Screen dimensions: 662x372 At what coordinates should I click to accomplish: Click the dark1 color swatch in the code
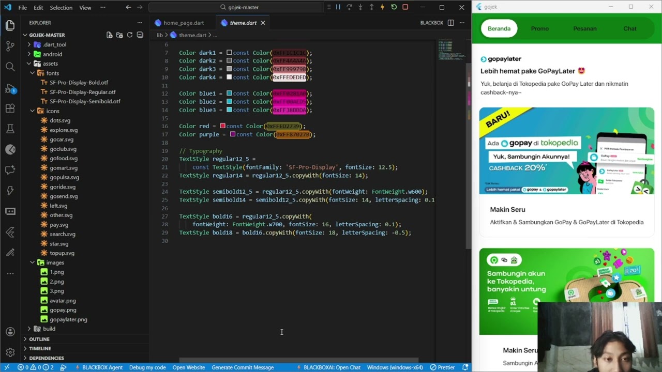coord(229,53)
